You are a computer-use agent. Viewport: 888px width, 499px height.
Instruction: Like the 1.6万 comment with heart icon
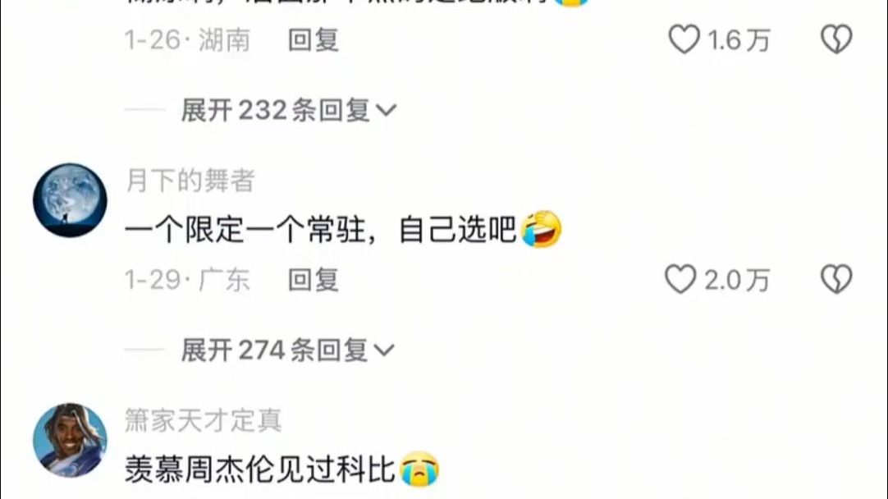click(x=684, y=39)
